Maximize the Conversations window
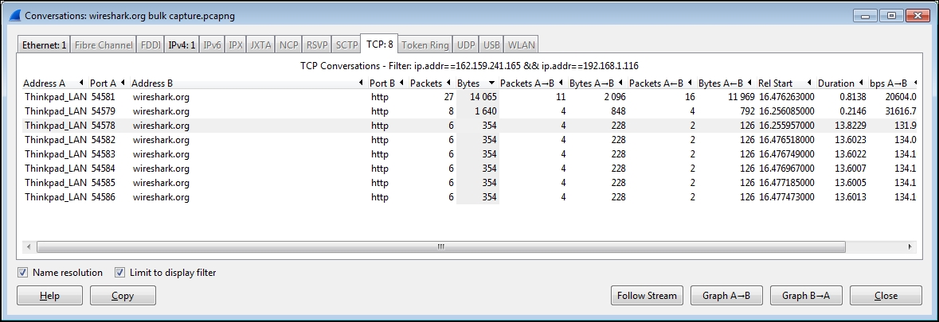Screen dimensions: 939x322 point(892,16)
